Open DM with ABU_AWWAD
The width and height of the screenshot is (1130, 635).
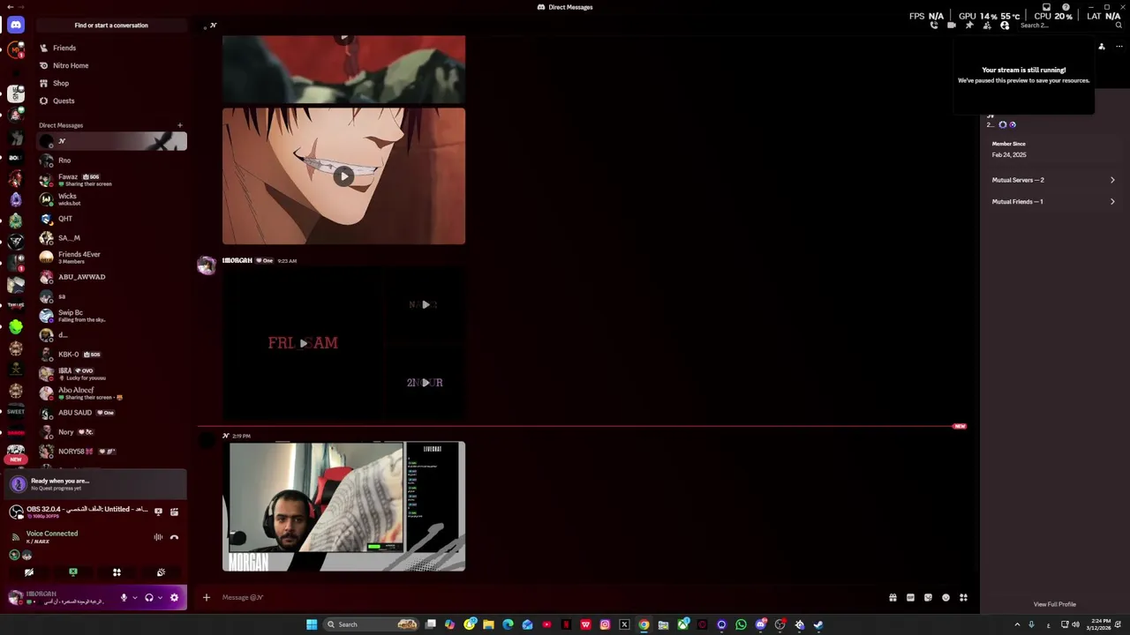click(x=111, y=277)
